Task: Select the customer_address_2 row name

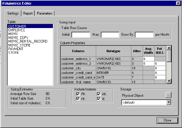Action: pyautogui.click(x=78, y=64)
